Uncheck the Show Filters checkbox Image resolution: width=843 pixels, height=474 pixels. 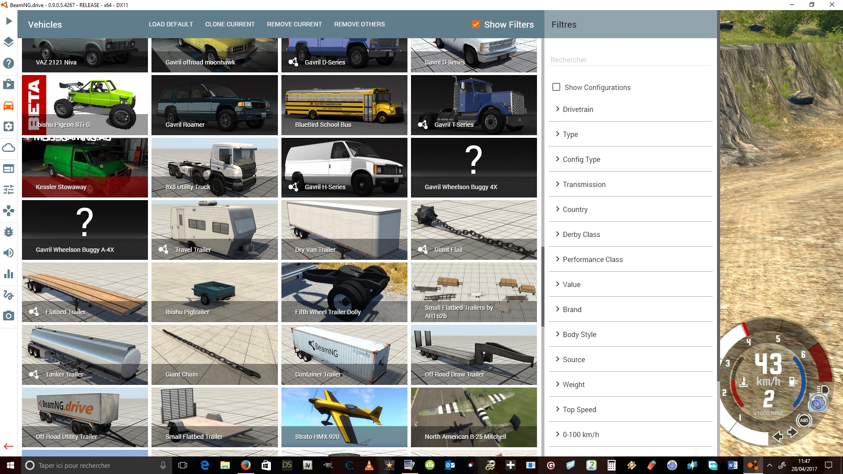coord(476,24)
